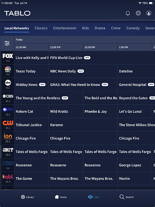Open The Steve Wilkos Show listing

click(x=136, y=125)
